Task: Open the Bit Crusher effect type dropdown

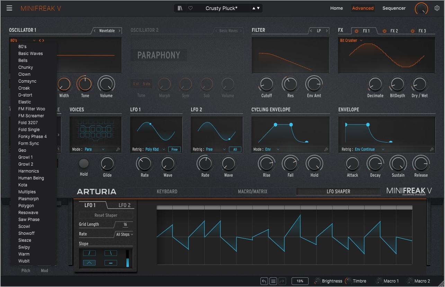Action: click(x=351, y=40)
